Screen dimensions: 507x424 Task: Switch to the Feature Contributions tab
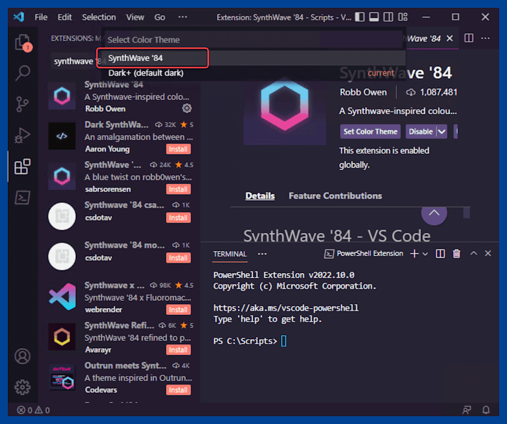coord(335,196)
